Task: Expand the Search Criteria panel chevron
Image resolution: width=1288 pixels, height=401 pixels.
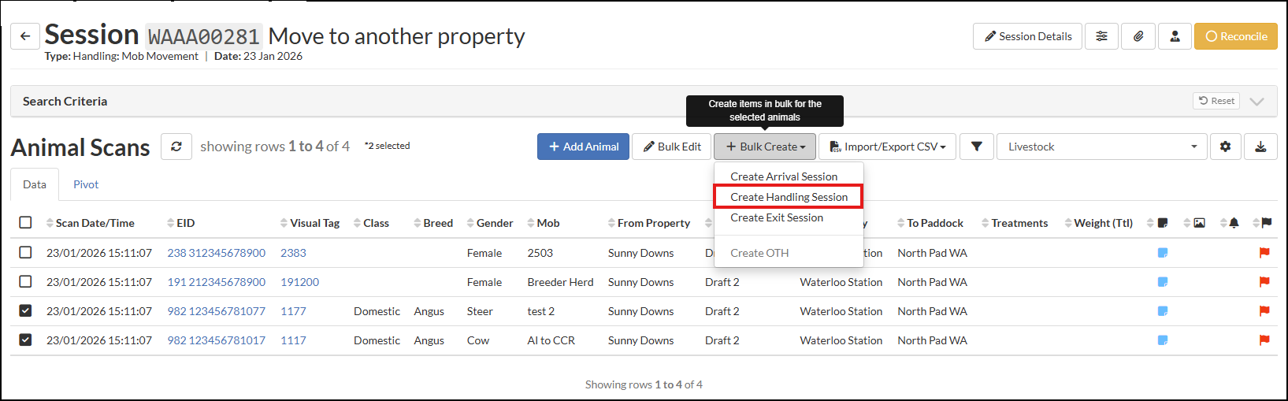Action: 1257,102
